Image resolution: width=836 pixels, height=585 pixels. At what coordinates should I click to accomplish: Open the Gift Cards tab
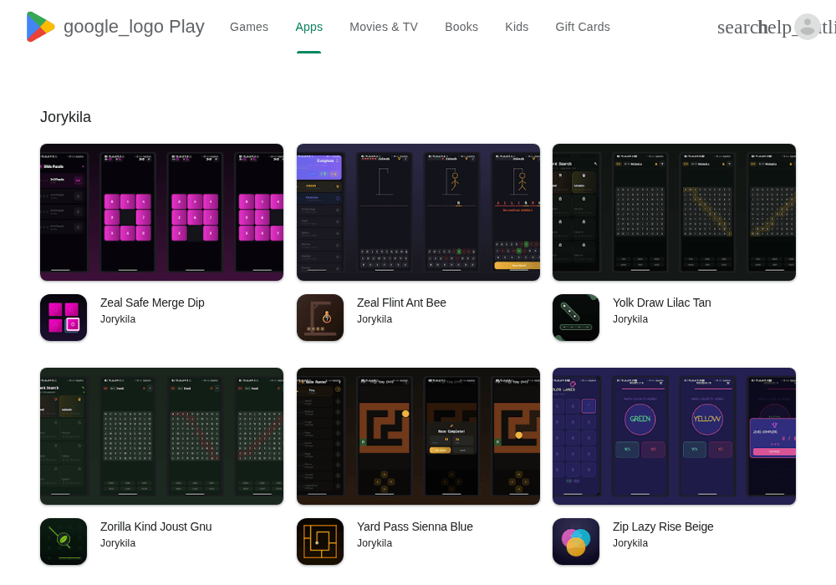582,27
